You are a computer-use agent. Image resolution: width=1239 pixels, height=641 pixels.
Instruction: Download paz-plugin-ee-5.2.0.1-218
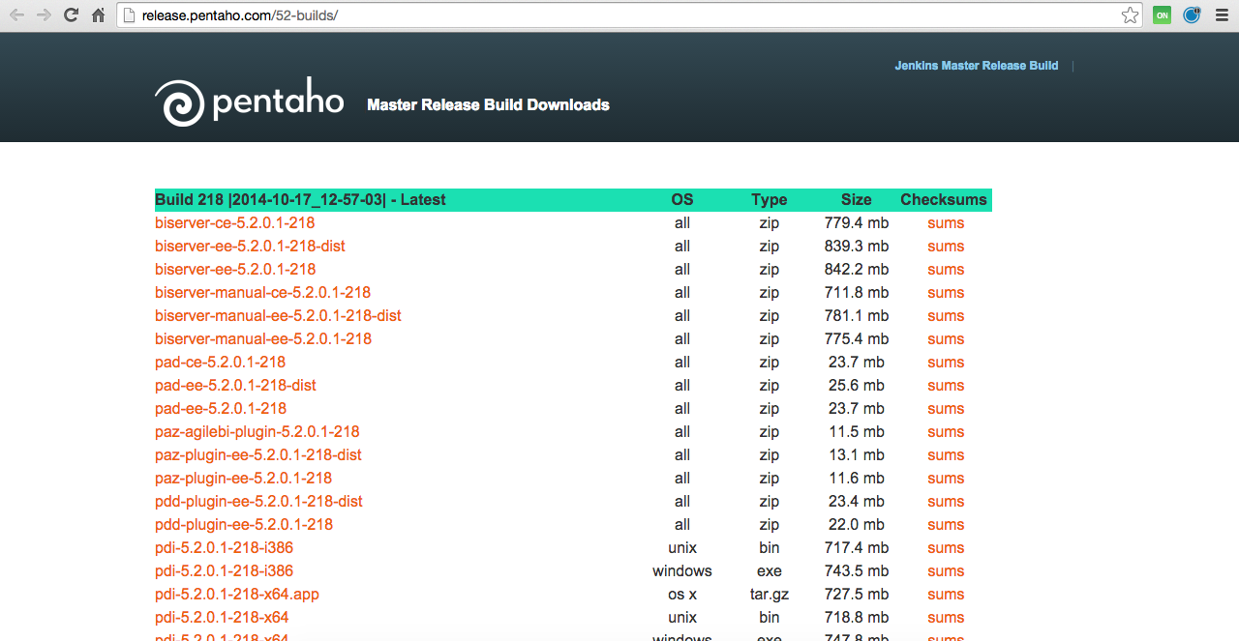coord(243,479)
